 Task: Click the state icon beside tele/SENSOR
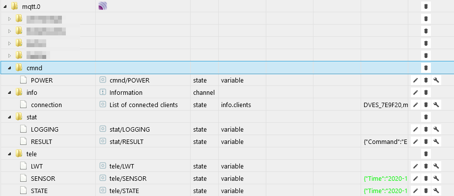[103, 178]
